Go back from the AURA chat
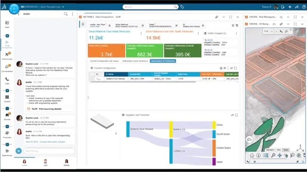307x172 pixels. 18,14
